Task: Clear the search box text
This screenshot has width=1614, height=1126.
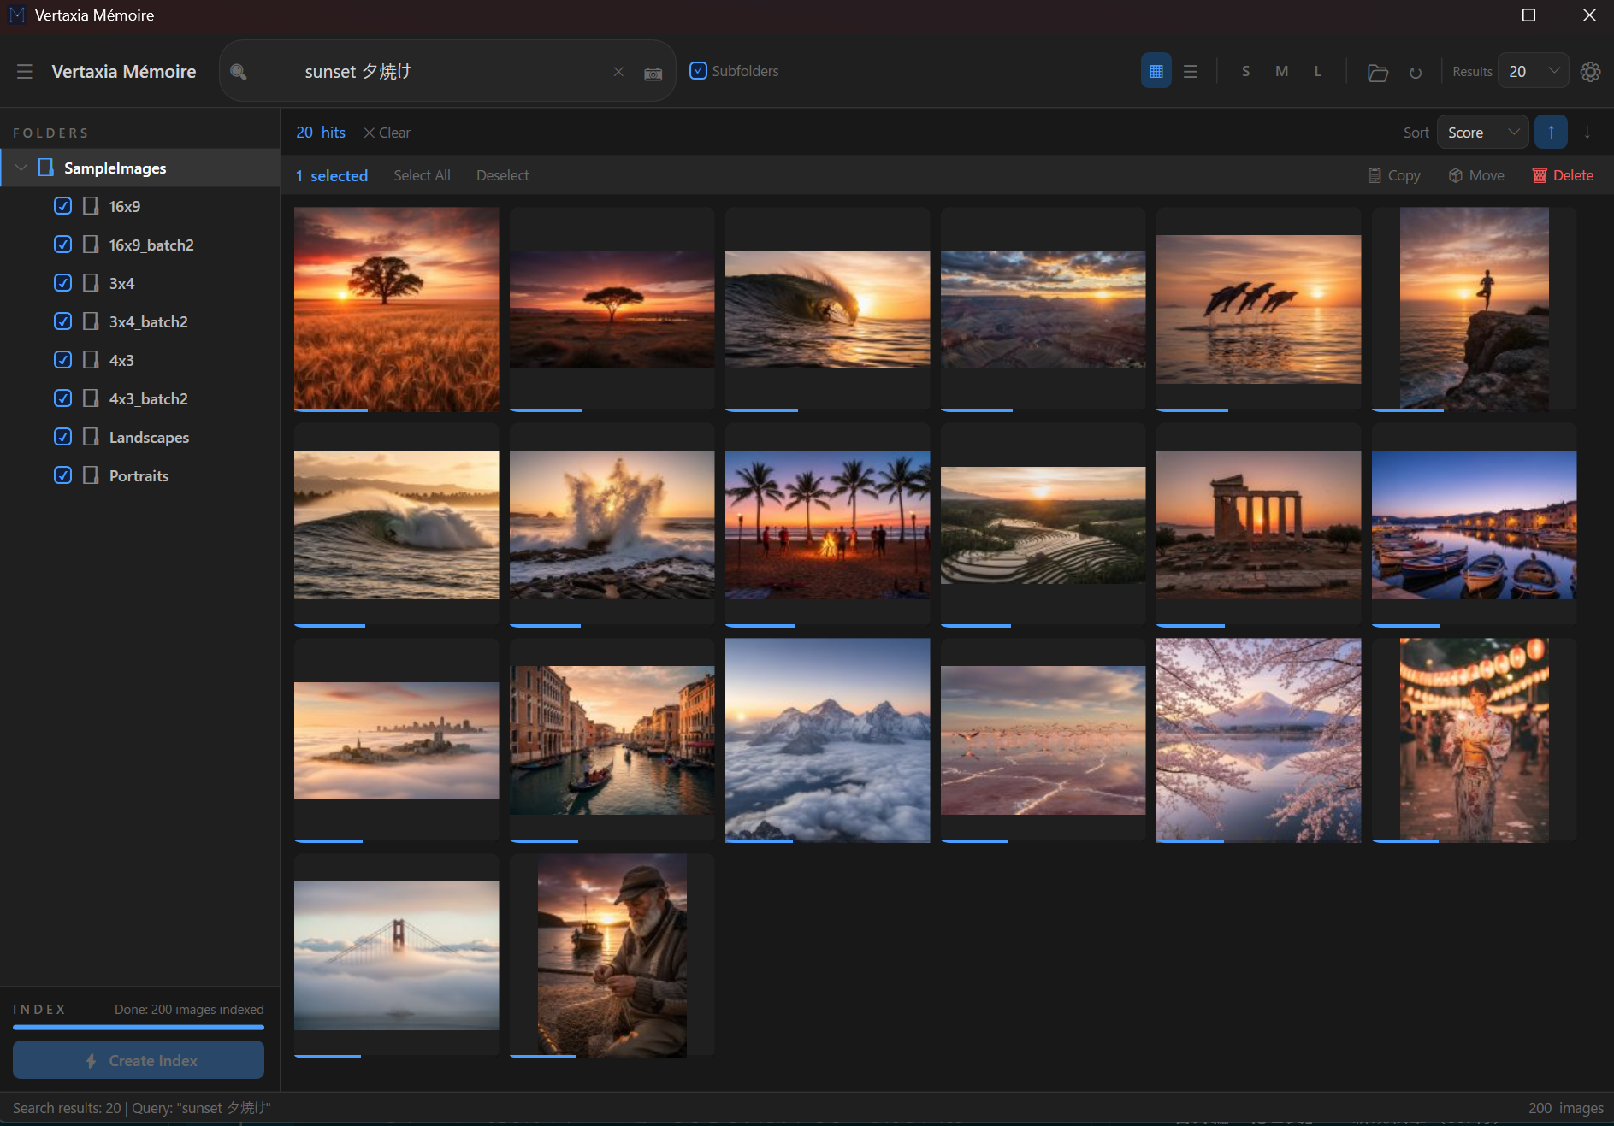Action: [x=618, y=72]
